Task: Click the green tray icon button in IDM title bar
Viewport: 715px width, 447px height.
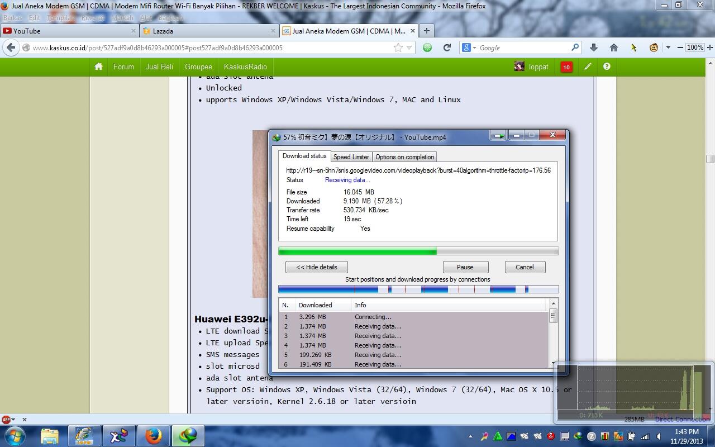Action: pos(498,136)
